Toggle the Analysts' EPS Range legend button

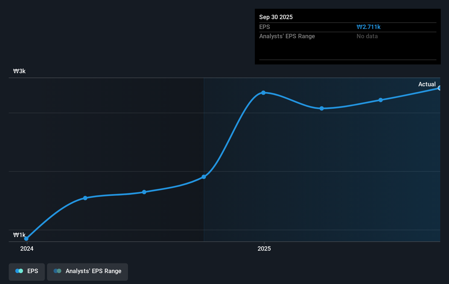coord(88,272)
